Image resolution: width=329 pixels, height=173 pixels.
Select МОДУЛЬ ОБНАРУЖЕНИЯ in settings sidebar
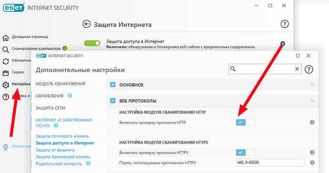(x=61, y=84)
